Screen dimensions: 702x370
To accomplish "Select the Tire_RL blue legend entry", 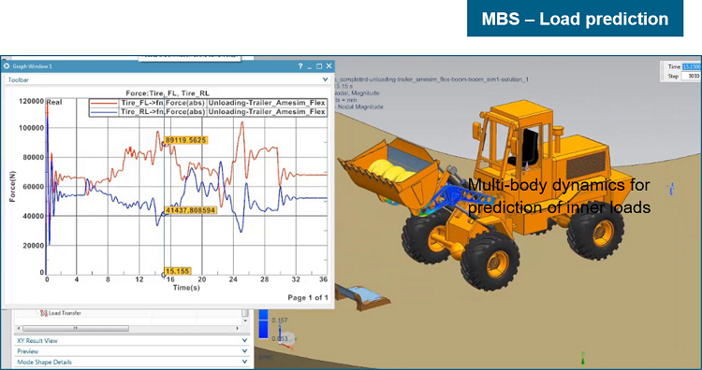I will pyautogui.click(x=208, y=112).
